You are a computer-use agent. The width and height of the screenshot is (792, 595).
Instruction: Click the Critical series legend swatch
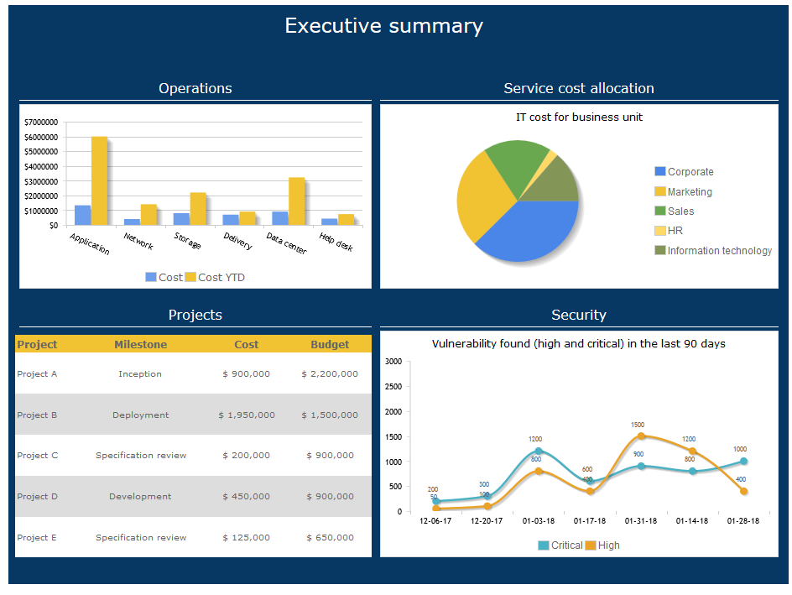click(x=544, y=545)
